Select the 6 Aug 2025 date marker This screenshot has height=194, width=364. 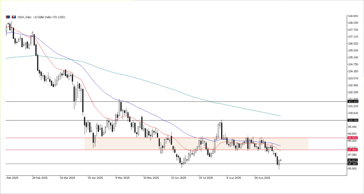[x=234, y=178]
